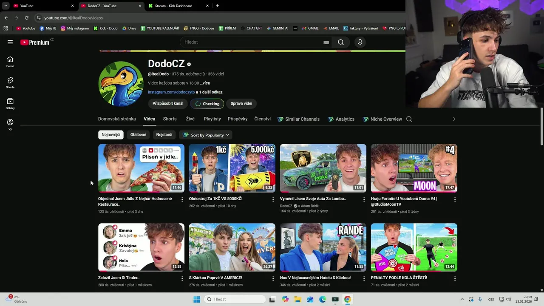Open GEMINI AI bookmark
The height and width of the screenshot is (306, 544).
coord(278,28)
